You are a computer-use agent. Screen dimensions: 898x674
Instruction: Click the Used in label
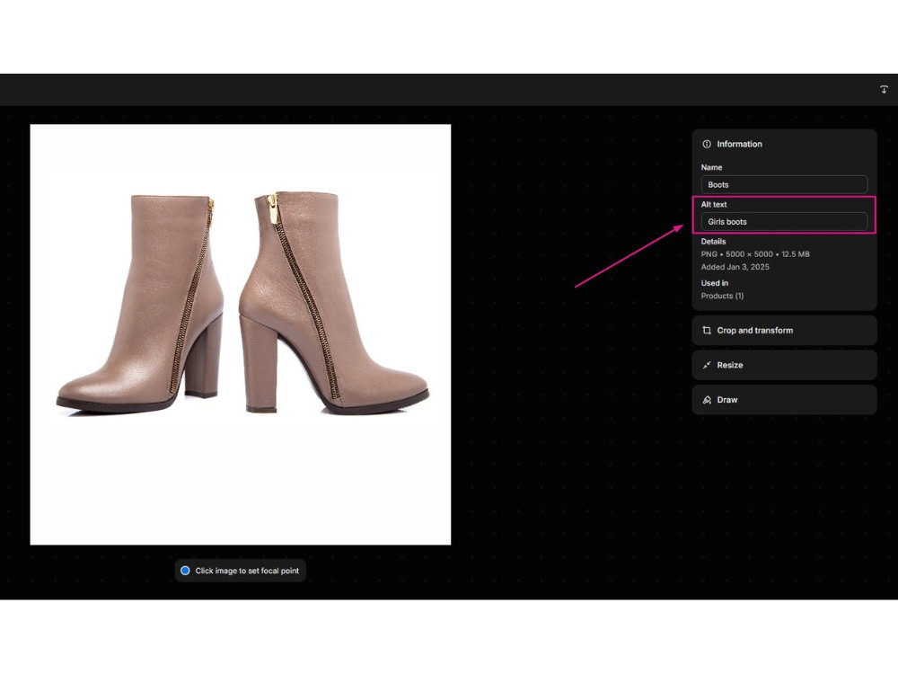(714, 283)
